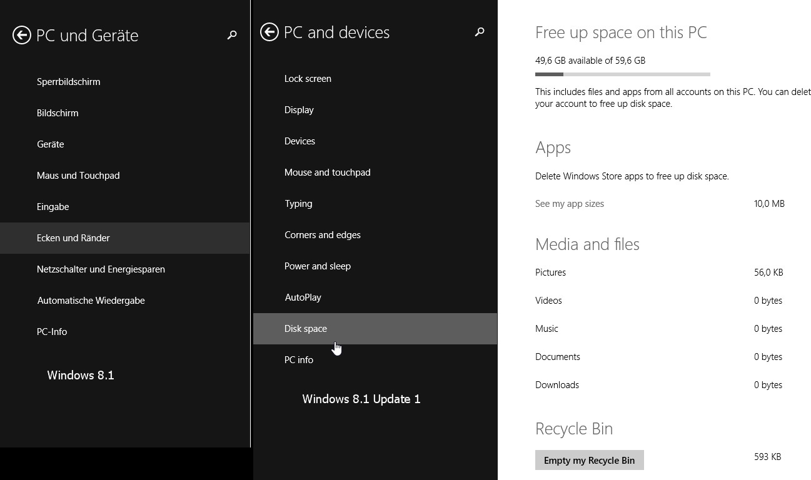This screenshot has width=811, height=480.
Task: Click the Media and files heading
Action: pyautogui.click(x=587, y=244)
